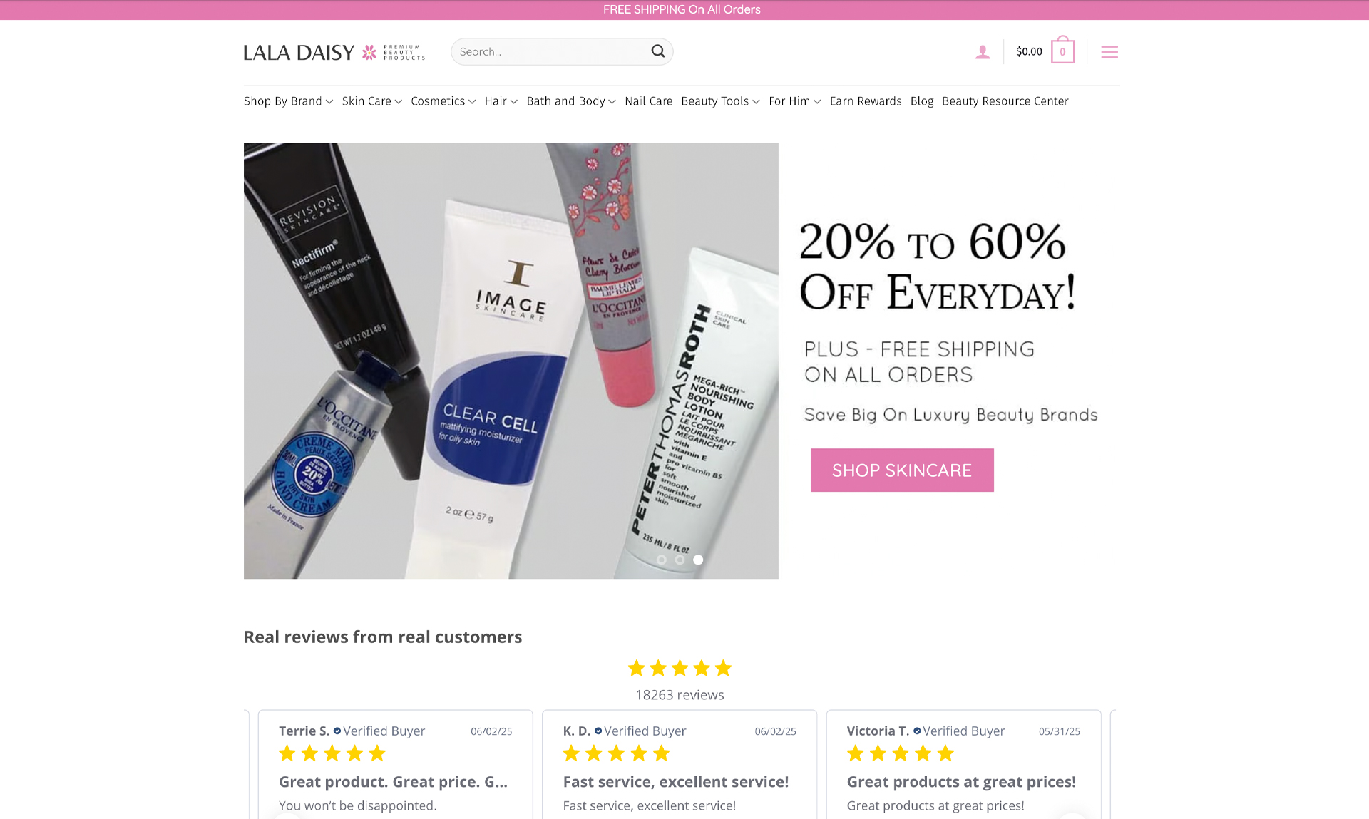This screenshot has width=1369, height=819.
Task: Open the Nail Care menu item
Action: click(x=648, y=101)
